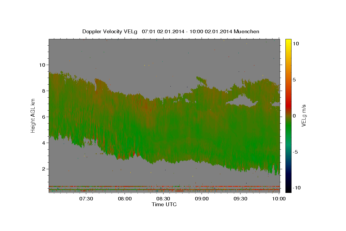This screenshot has width=346, height=231.
Task: Select the 'Muenchen' location in the title
Action: tap(247, 31)
